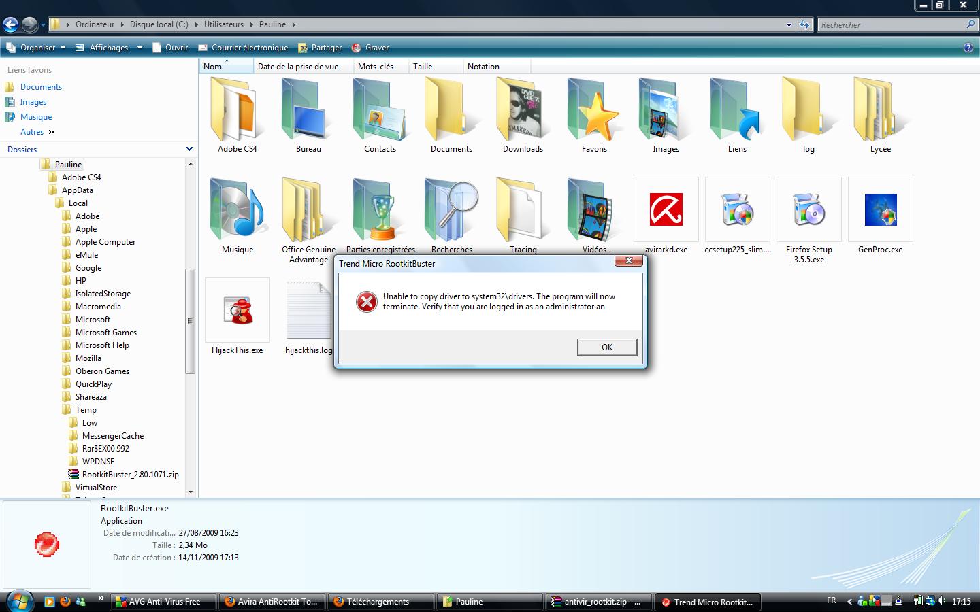
Task: Click Utilisateurs in the address breadcrumb
Action: (224, 24)
